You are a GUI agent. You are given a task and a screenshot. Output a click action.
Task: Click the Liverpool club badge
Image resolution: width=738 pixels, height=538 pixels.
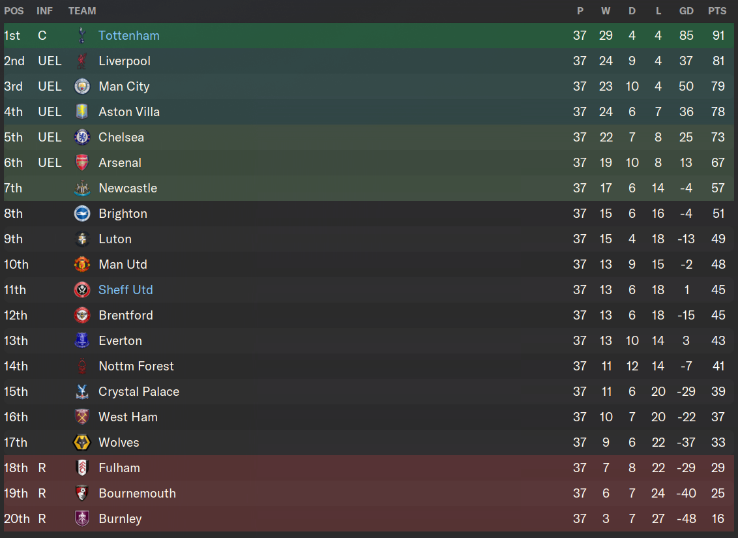coord(82,61)
